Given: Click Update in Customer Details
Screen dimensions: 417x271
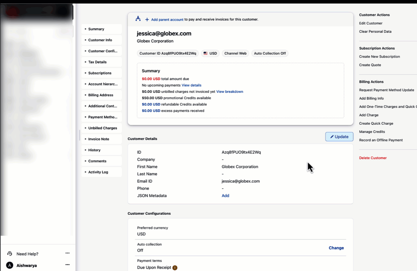Looking at the screenshot, I should click(339, 137).
